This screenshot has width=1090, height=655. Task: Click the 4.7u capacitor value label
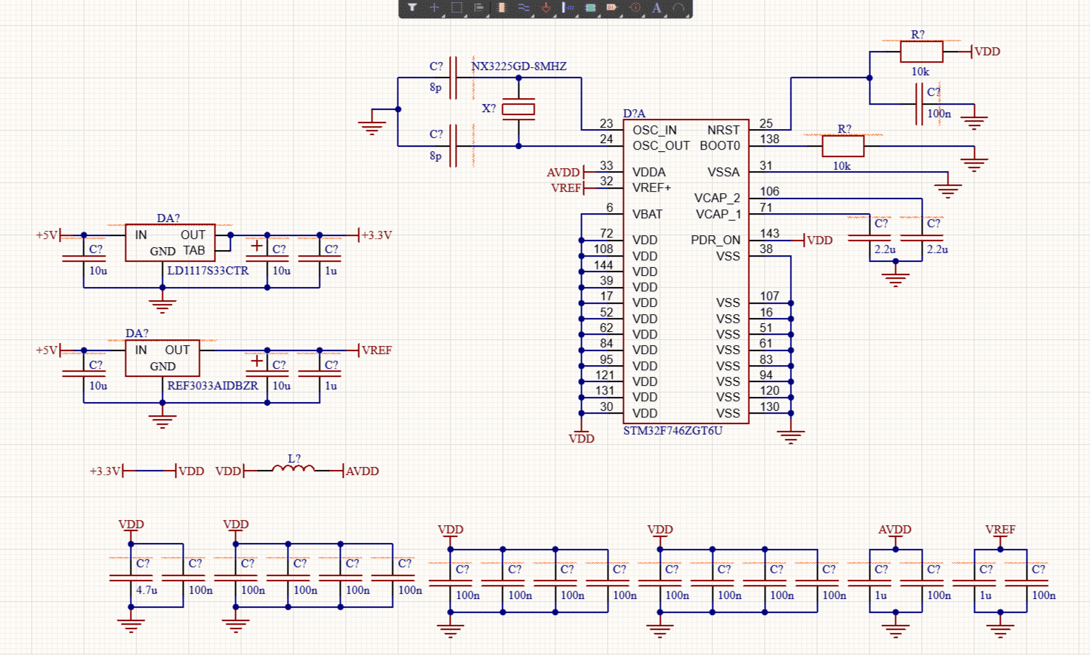tap(146, 590)
